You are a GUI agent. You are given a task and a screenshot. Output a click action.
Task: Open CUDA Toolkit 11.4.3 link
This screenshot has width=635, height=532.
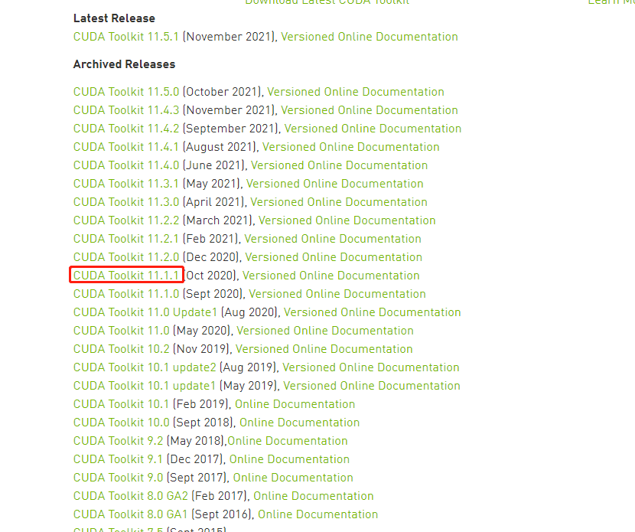(126, 110)
